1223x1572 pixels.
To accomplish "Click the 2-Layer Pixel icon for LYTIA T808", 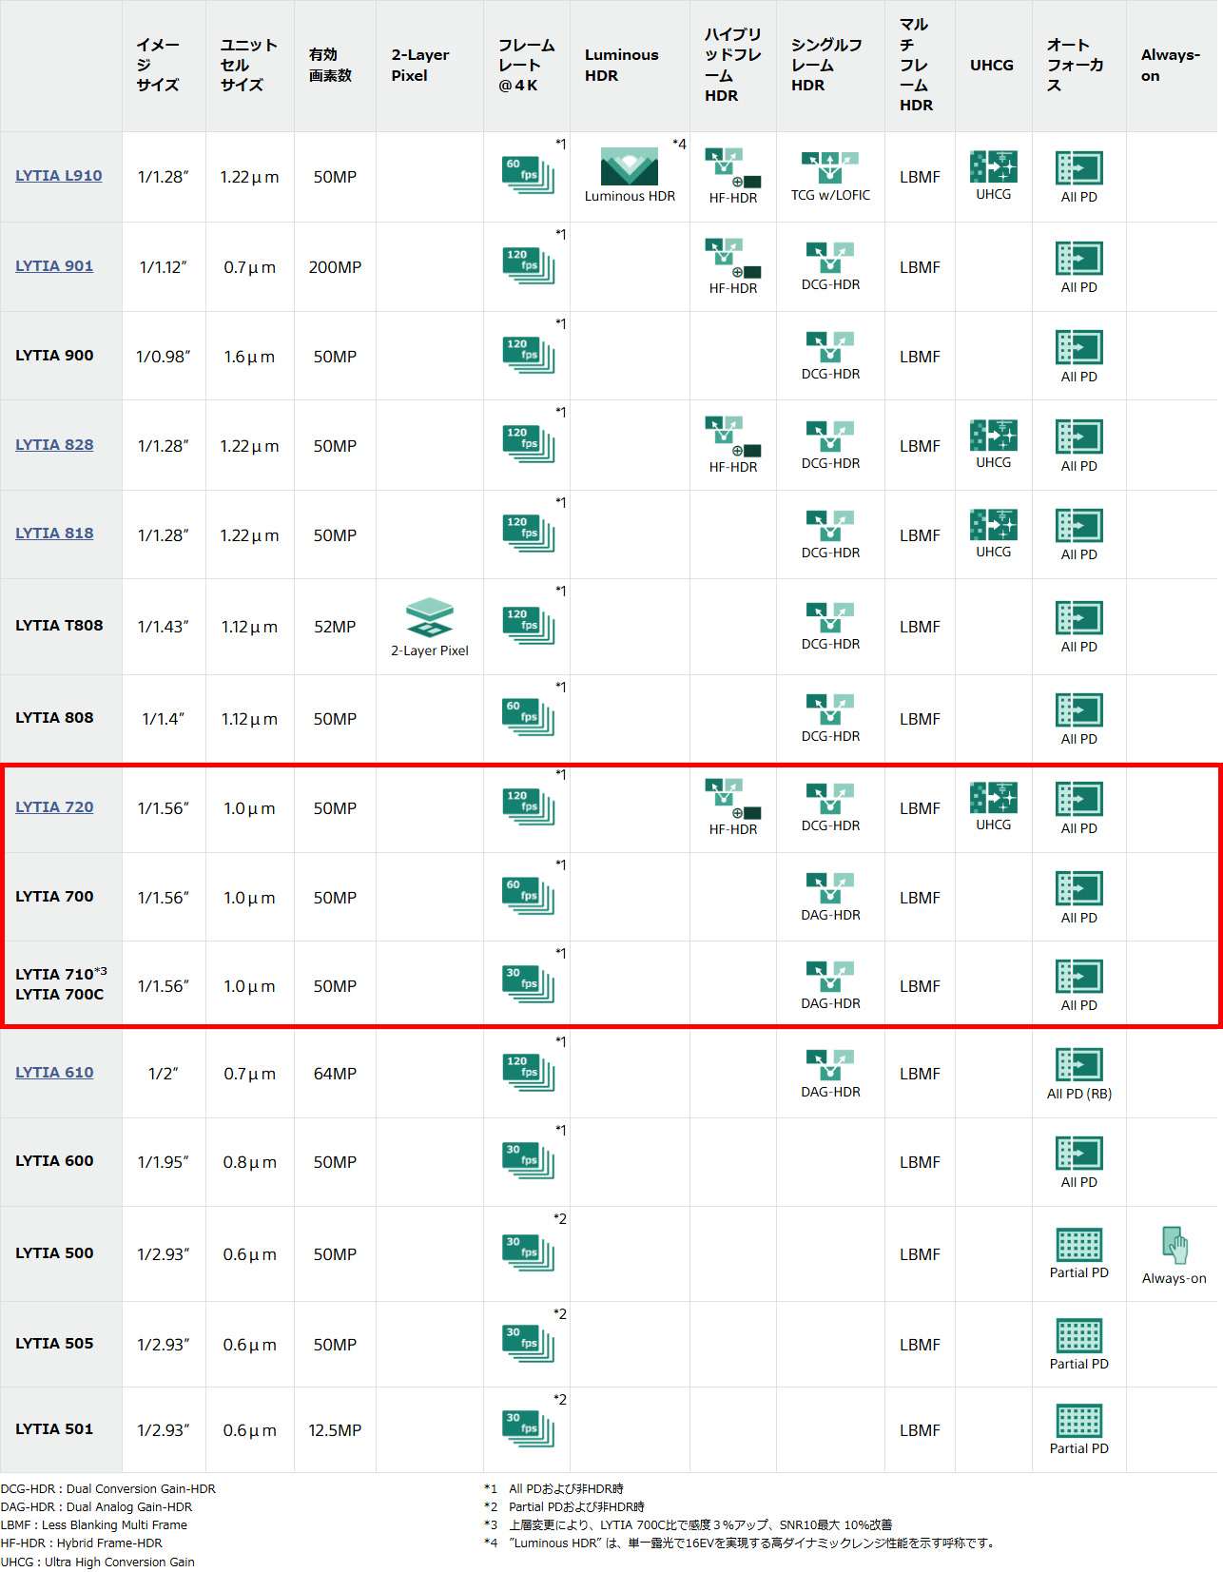I will 430,617.
